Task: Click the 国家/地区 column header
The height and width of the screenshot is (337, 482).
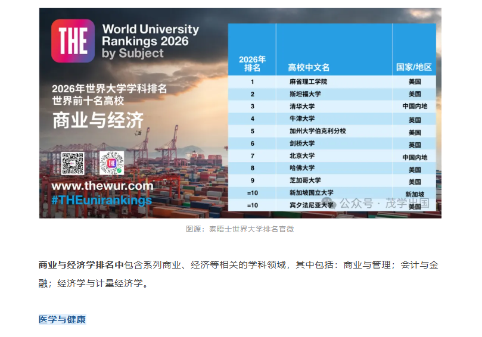Action: (x=414, y=67)
